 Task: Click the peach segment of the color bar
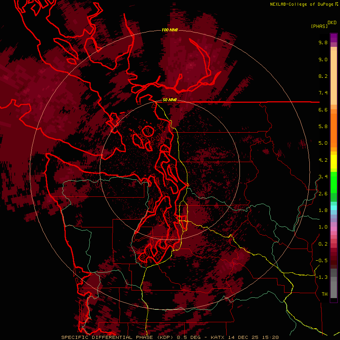point(334,77)
